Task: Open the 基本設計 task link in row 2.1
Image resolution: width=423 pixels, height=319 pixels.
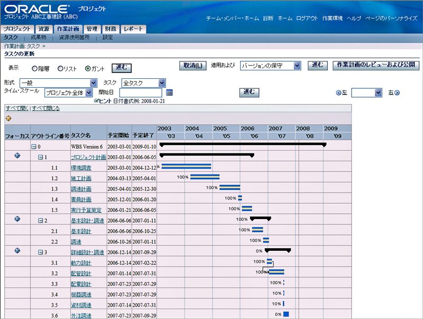Action: click(81, 231)
